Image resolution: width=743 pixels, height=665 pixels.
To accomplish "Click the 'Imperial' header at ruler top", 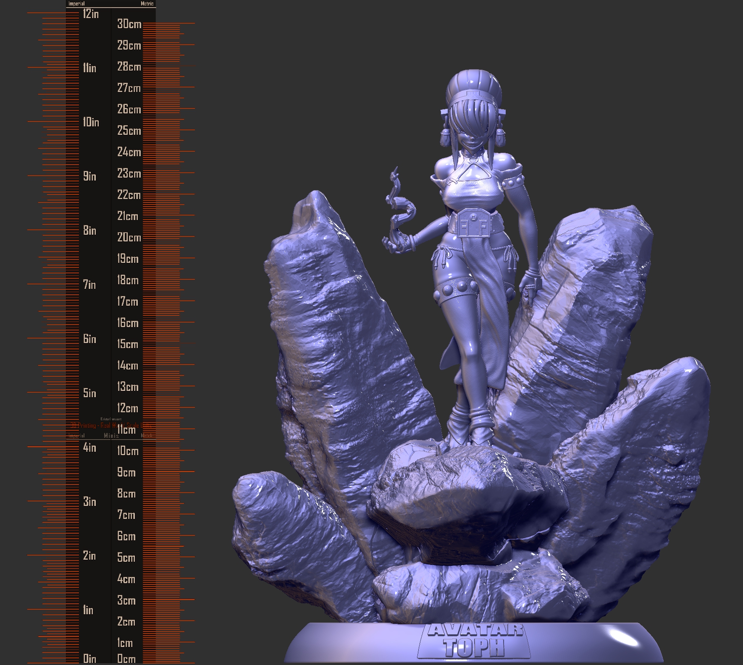I will click(76, 4).
